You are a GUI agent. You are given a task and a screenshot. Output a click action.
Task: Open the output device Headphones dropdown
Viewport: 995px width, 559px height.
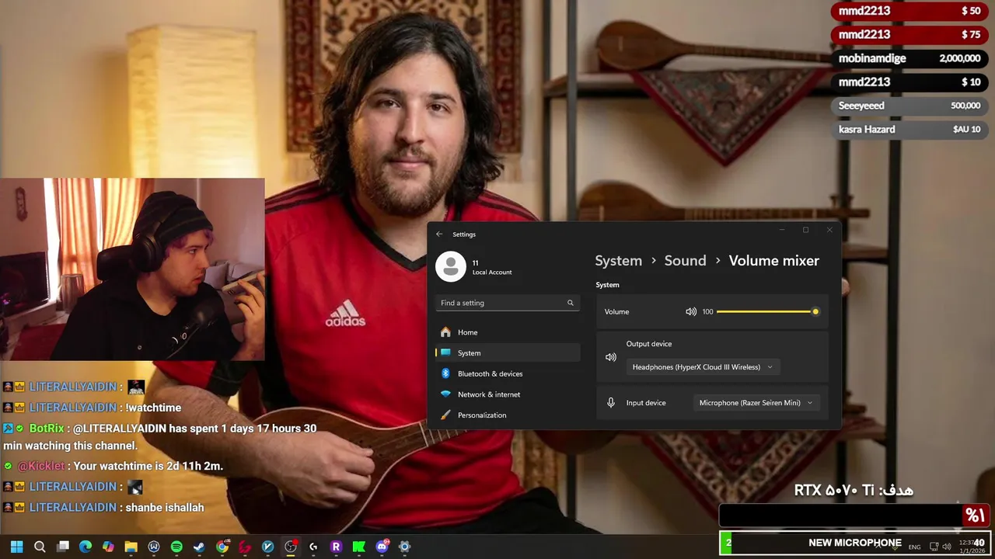pyautogui.click(x=703, y=367)
